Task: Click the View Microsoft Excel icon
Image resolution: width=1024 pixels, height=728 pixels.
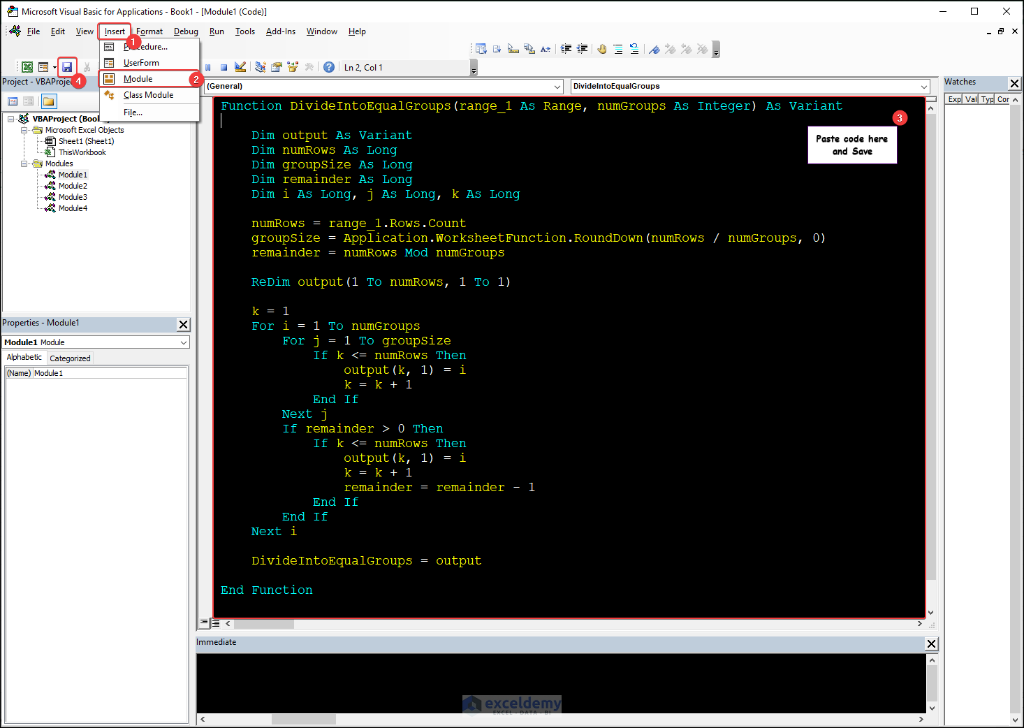Action: [x=27, y=67]
